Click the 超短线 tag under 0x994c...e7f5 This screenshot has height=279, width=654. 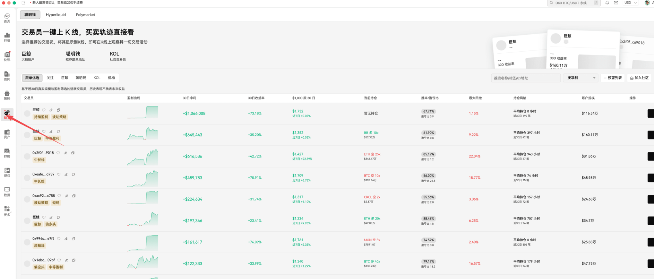tap(39, 245)
